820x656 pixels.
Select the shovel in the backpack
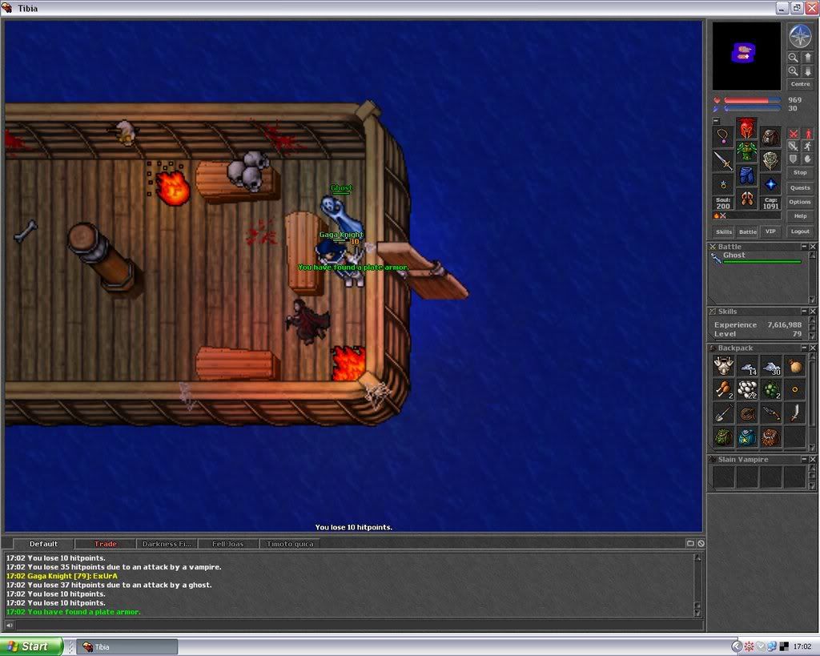pyautogui.click(x=724, y=413)
